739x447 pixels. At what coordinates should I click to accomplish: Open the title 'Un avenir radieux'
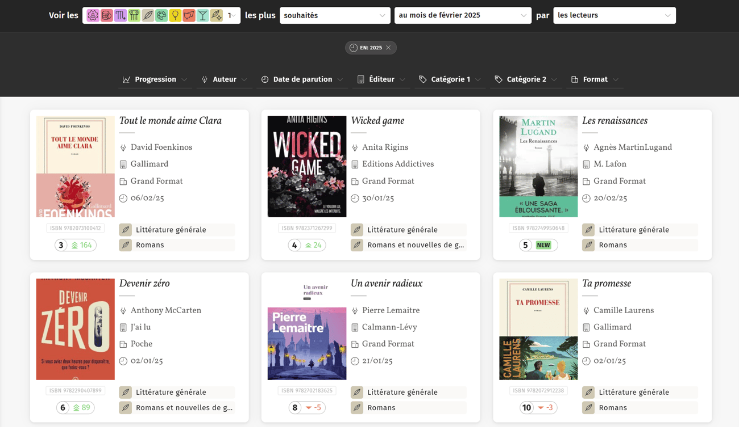pos(387,284)
